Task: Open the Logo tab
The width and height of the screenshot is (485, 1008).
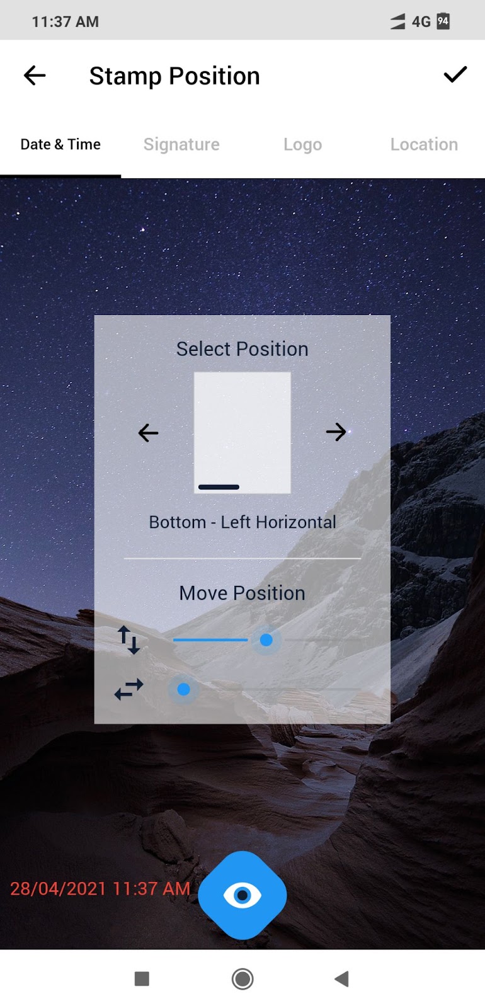Action: pos(302,144)
